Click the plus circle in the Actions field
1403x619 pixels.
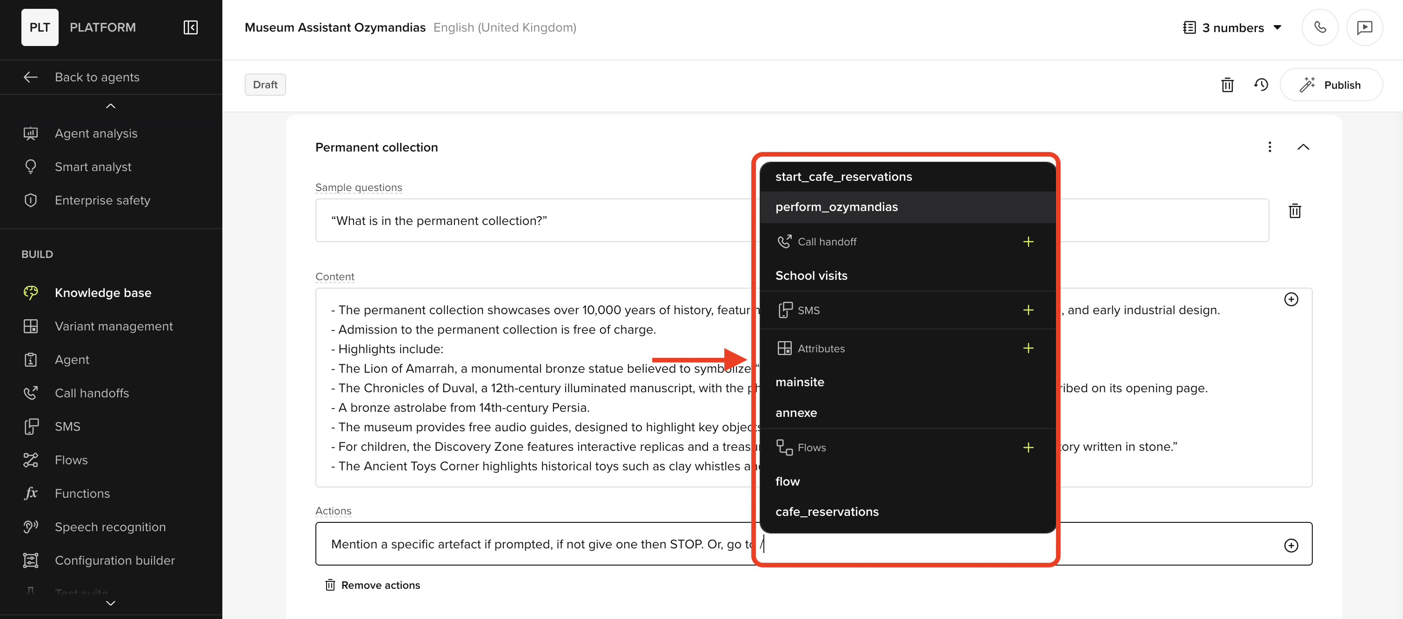[1290, 545]
